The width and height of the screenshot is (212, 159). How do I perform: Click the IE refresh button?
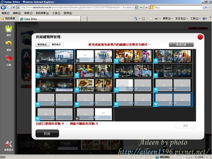tap(141, 7)
